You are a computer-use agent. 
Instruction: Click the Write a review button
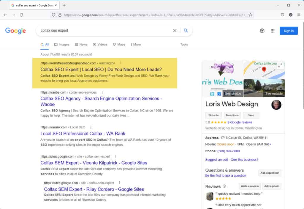coord(250,186)
